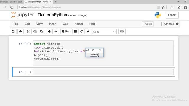Viewport: 189px width, 106px height.
Task: Close the small Tk window
Action: click(100, 50)
